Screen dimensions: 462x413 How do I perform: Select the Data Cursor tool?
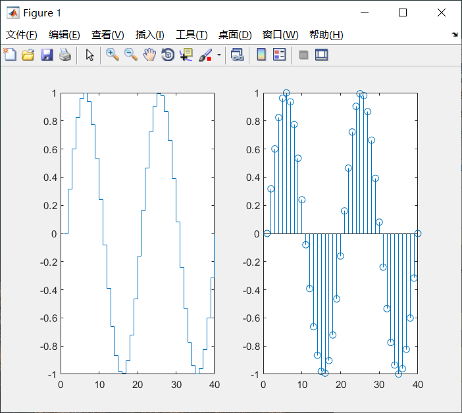[186, 55]
